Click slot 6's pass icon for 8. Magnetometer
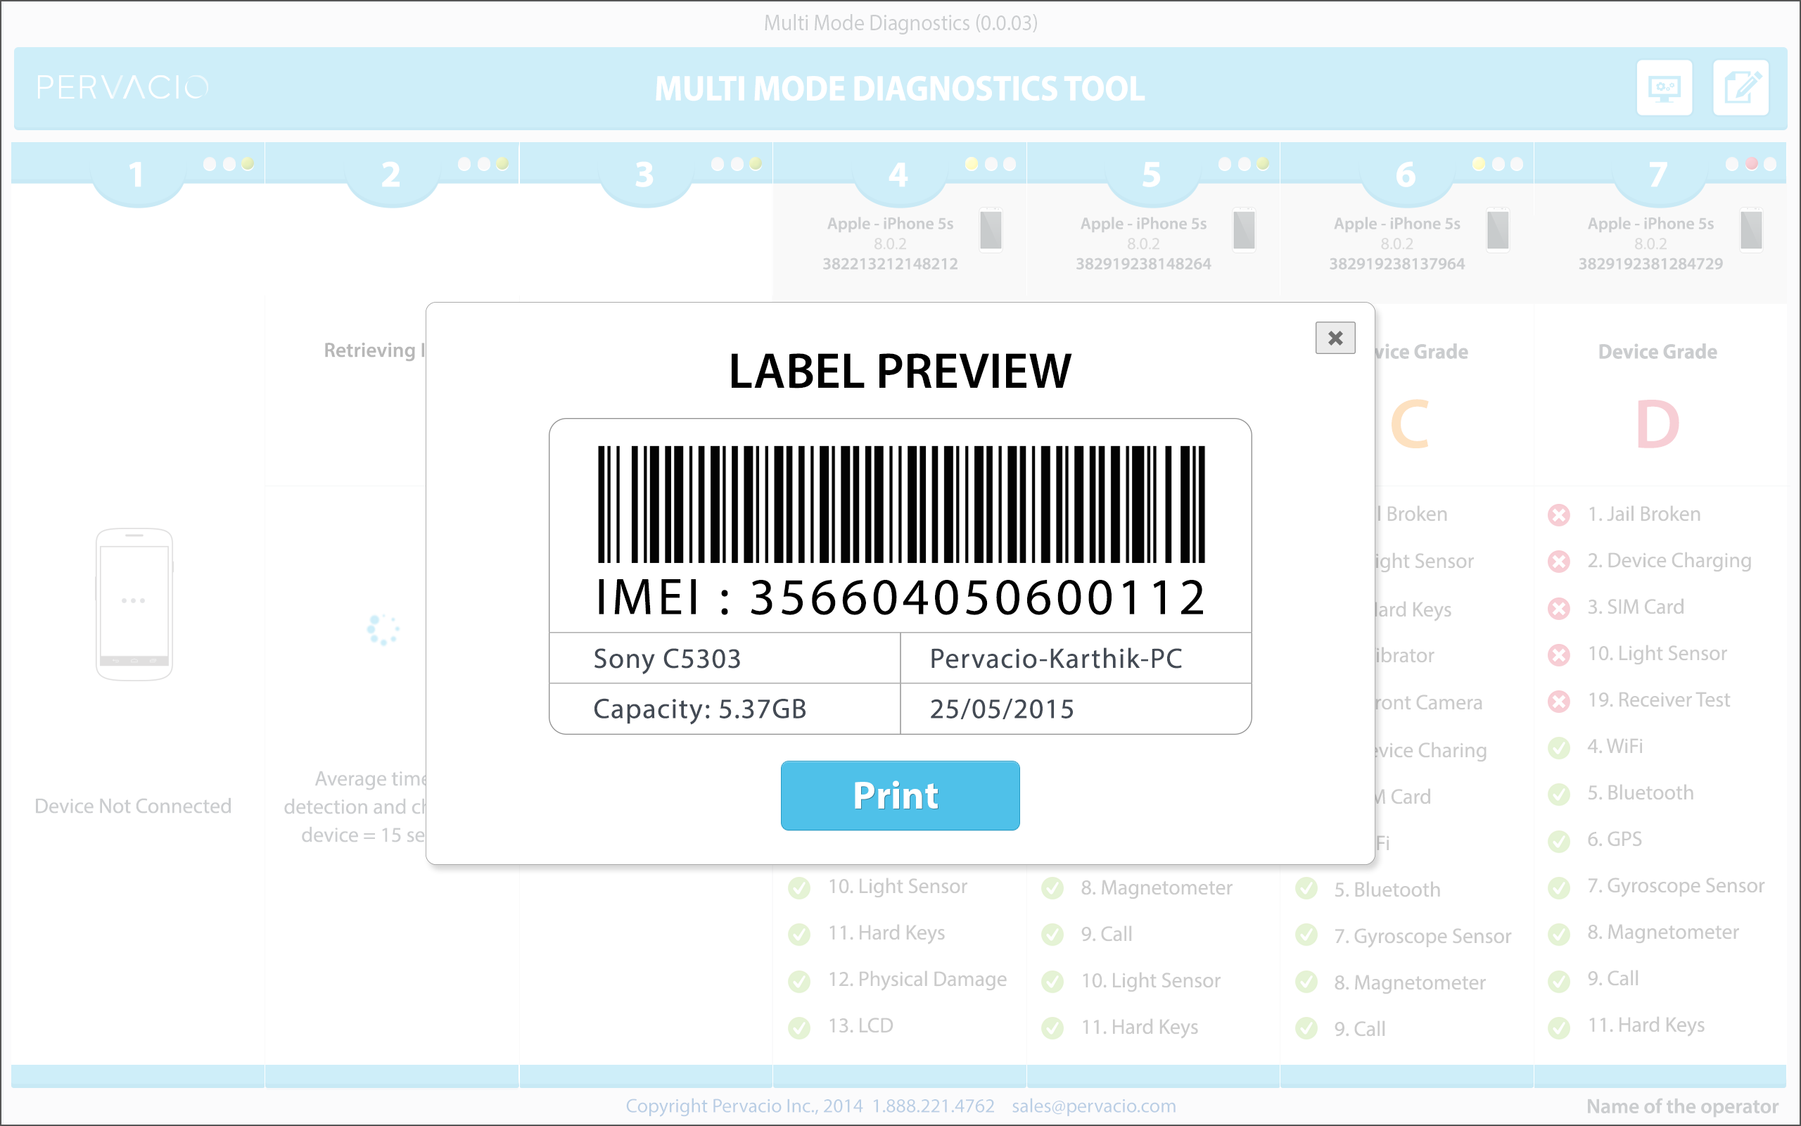This screenshot has width=1801, height=1126. pyautogui.click(x=1306, y=982)
